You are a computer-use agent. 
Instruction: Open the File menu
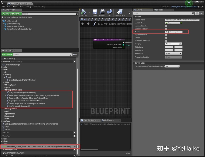[3, 7]
